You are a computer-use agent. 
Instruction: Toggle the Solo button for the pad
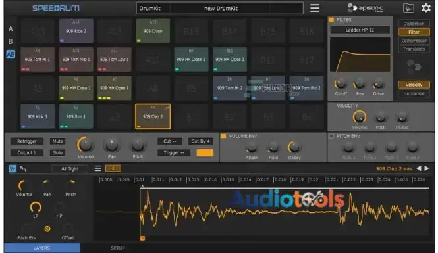coord(57,152)
